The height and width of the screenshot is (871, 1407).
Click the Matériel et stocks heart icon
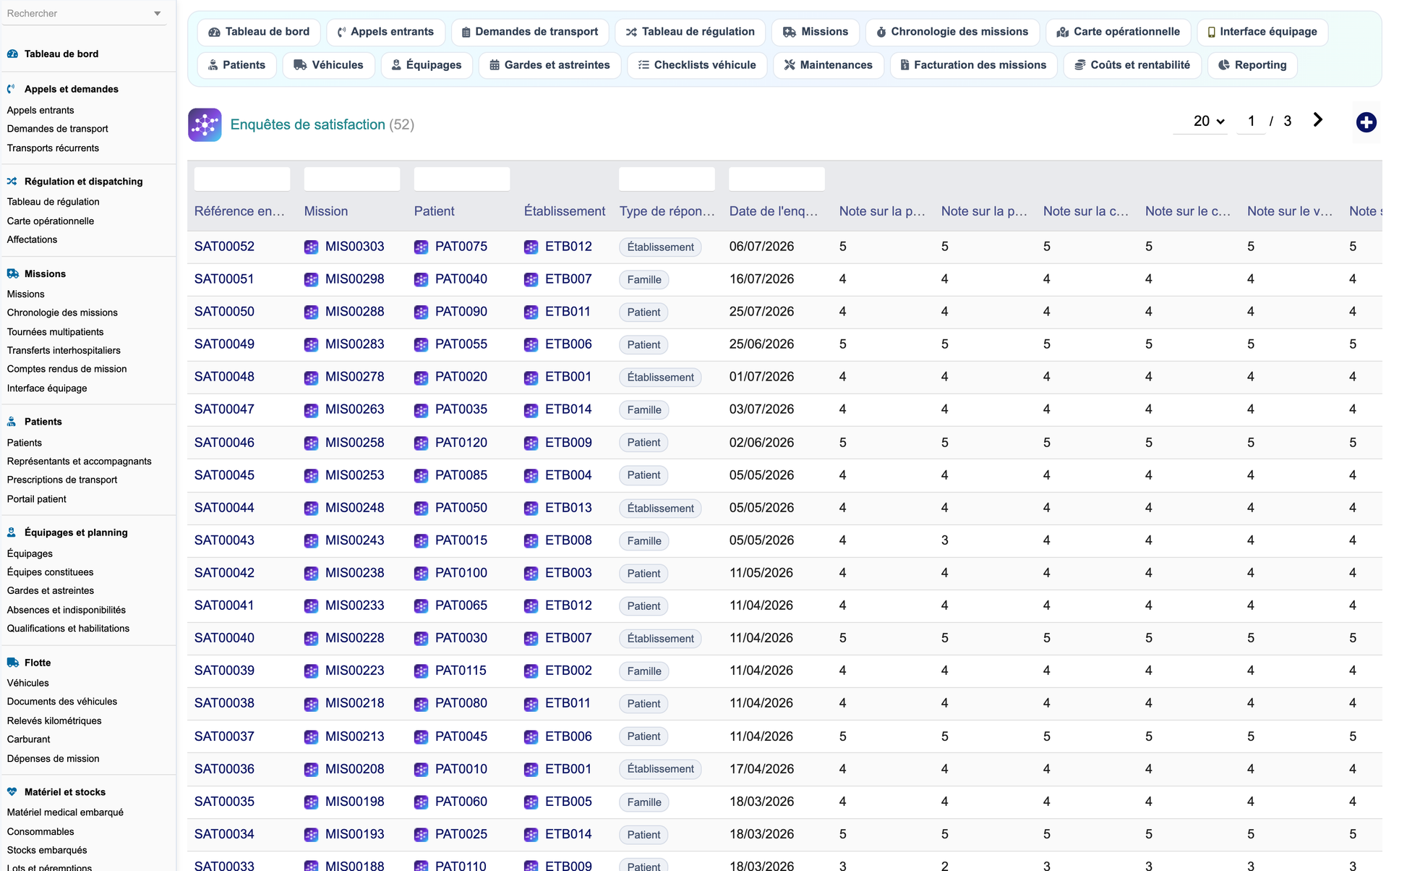(x=12, y=792)
